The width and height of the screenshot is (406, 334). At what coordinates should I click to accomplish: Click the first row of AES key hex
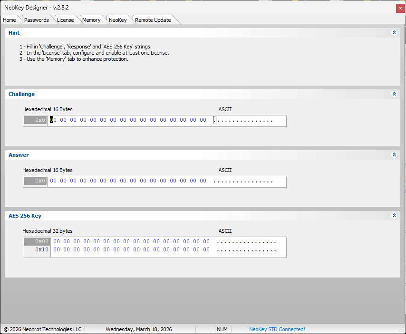pos(131,242)
